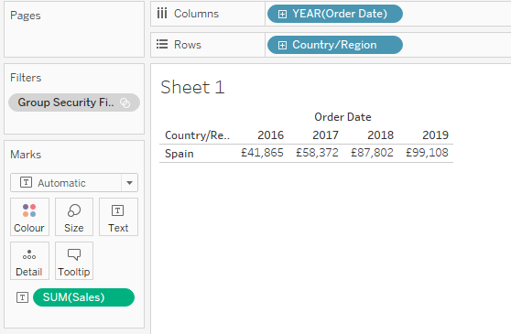511x334 pixels.
Task: Click the Sheet 1 title
Action: 192,87
